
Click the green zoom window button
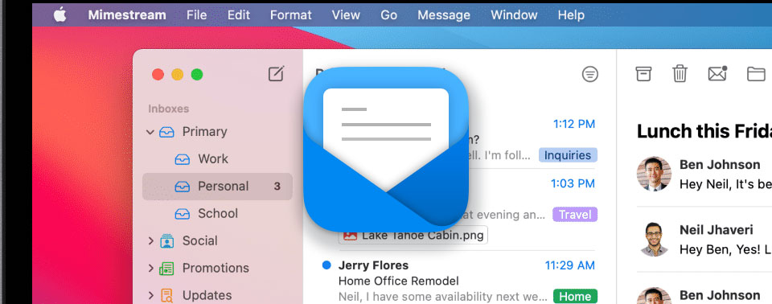click(197, 75)
